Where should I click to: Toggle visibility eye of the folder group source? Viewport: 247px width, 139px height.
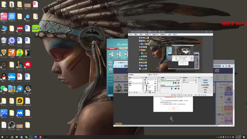point(155,85)
